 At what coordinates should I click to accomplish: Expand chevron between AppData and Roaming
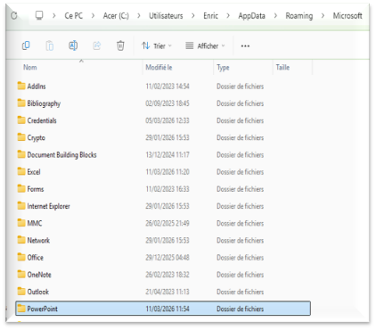[x=275, y=15]
